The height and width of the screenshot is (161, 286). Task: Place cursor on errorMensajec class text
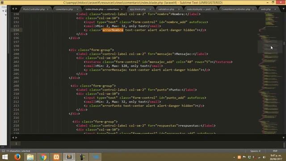click(114, 70)
